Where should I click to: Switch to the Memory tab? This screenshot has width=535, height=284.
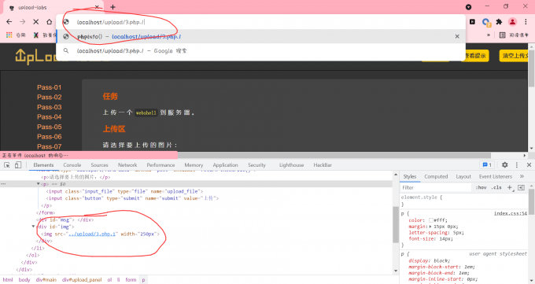(x=194, y=165)
